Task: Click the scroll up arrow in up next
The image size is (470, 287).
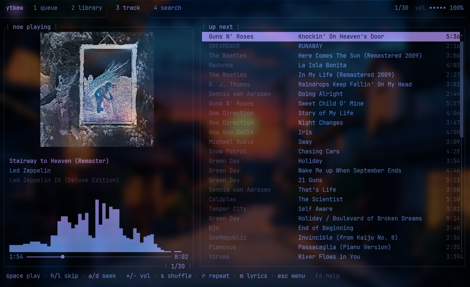Action: tap(462, 36)
